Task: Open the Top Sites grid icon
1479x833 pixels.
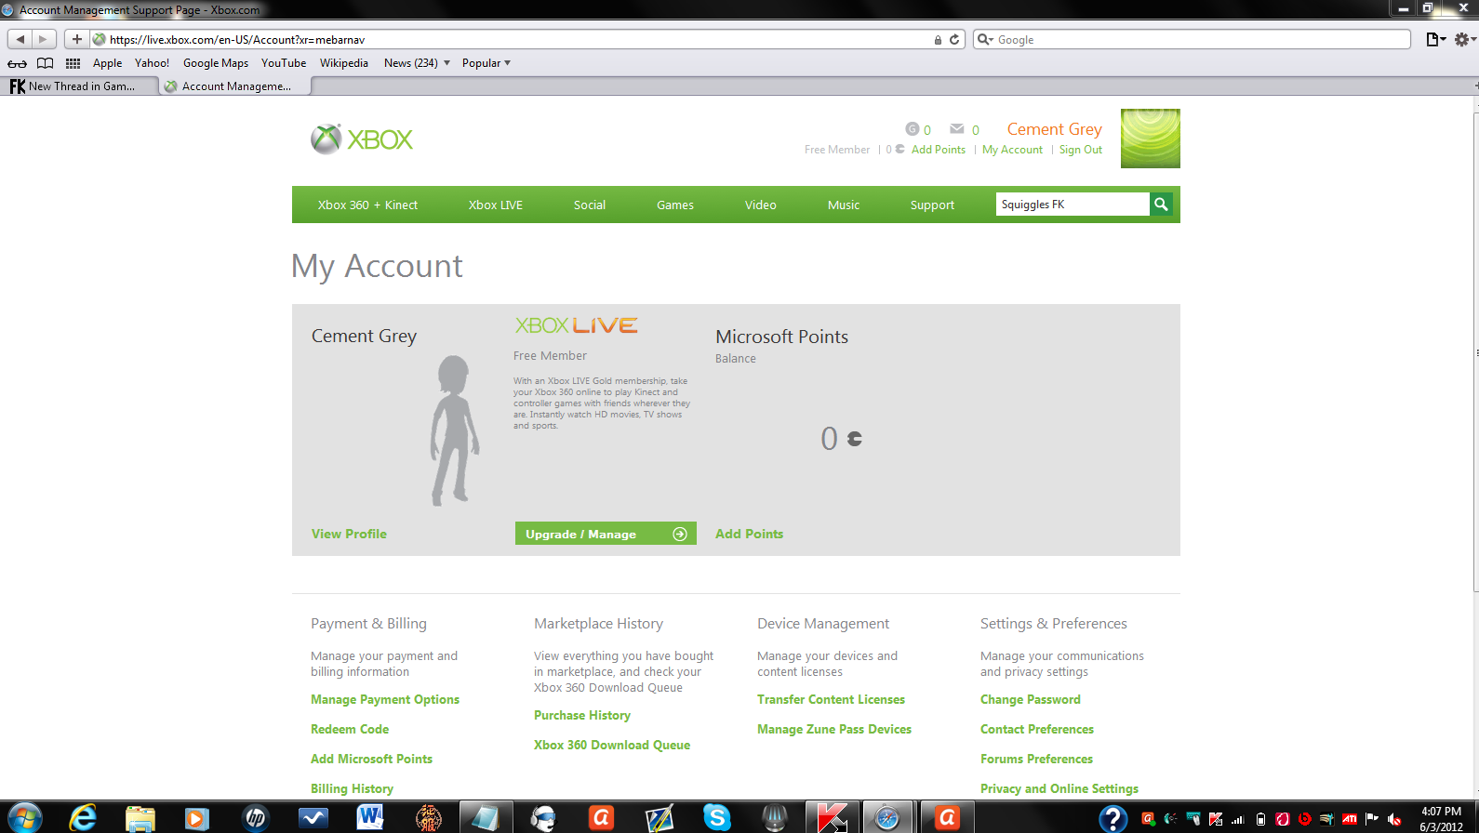Action: pyautogui.click(x=73, y=63)
